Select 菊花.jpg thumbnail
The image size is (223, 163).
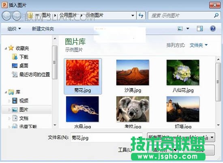tap(82, 73)
